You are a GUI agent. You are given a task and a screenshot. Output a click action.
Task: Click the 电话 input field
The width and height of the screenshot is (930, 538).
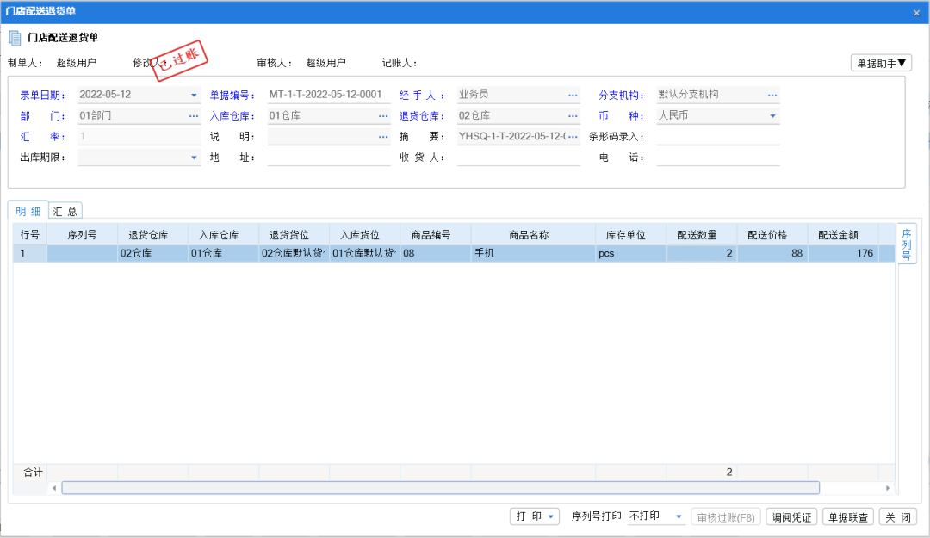(x=717, y=158)
